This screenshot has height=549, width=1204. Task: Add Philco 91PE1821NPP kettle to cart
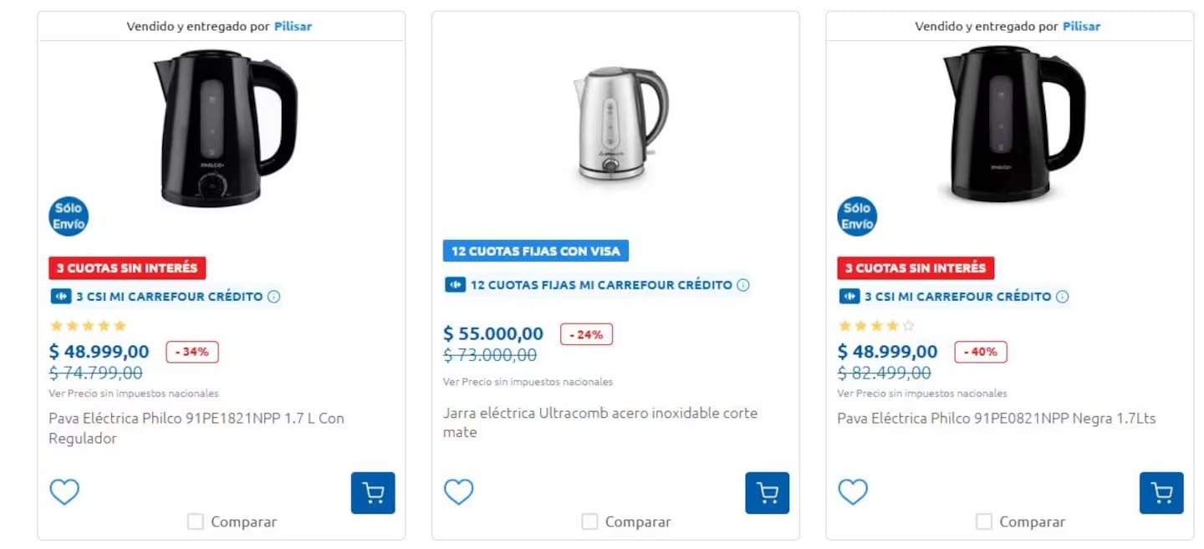(373, 493)
